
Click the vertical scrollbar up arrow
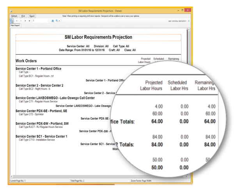[x=189, y=30]
